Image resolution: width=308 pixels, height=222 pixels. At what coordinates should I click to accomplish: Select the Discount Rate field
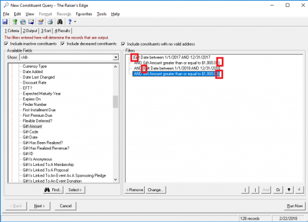tap(34, 82)
